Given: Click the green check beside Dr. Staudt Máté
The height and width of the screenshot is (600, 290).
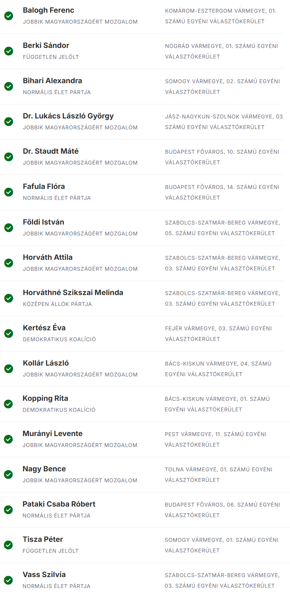Looking at the screenshot, I should [9, 157].
